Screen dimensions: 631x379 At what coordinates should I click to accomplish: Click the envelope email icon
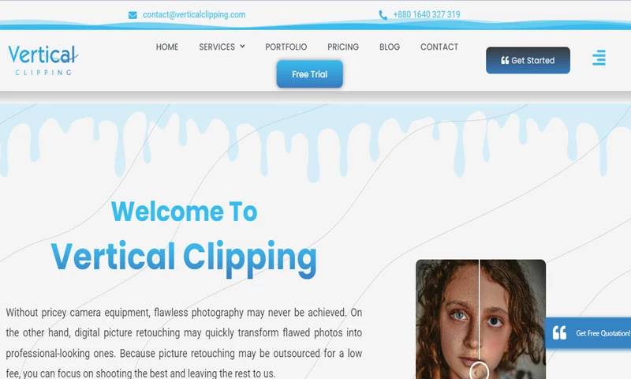133,15
